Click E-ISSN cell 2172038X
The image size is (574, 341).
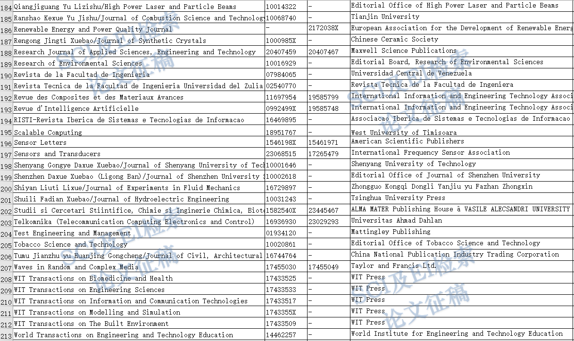[324, 28]
